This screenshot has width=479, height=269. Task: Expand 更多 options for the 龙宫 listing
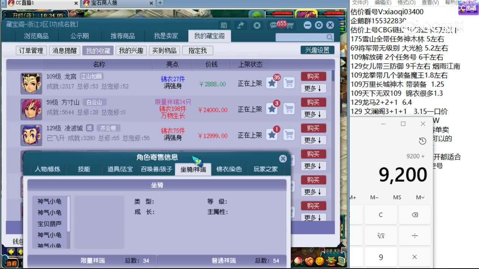click(x=313, y=89)
